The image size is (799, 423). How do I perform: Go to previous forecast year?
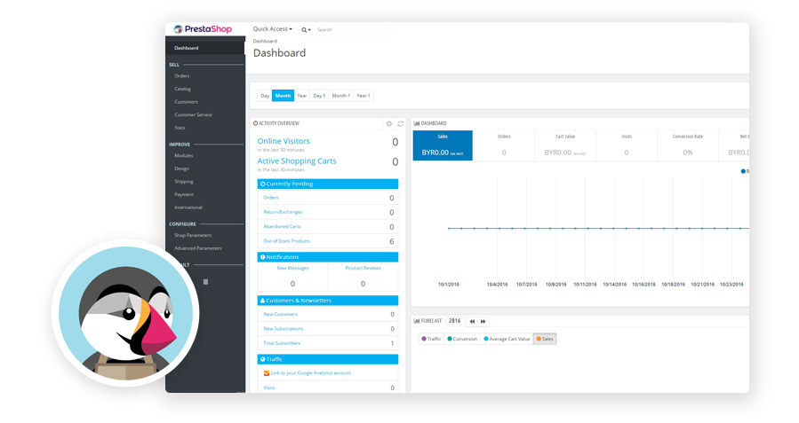click(x=472, y=321)
